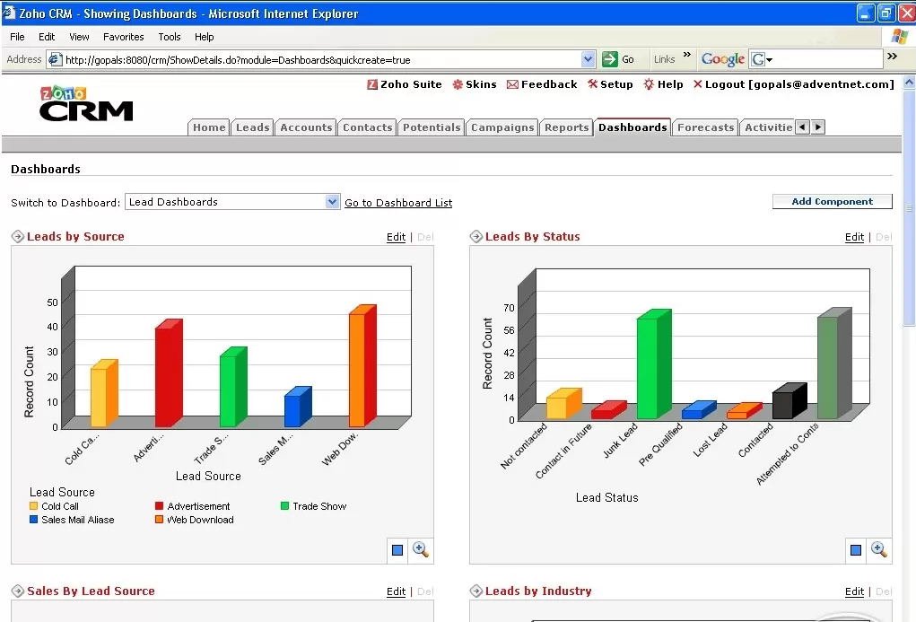This screenshot has height=622, width=916.
Task: Collapse the Leads by Source component
Action: pos(18,237)
